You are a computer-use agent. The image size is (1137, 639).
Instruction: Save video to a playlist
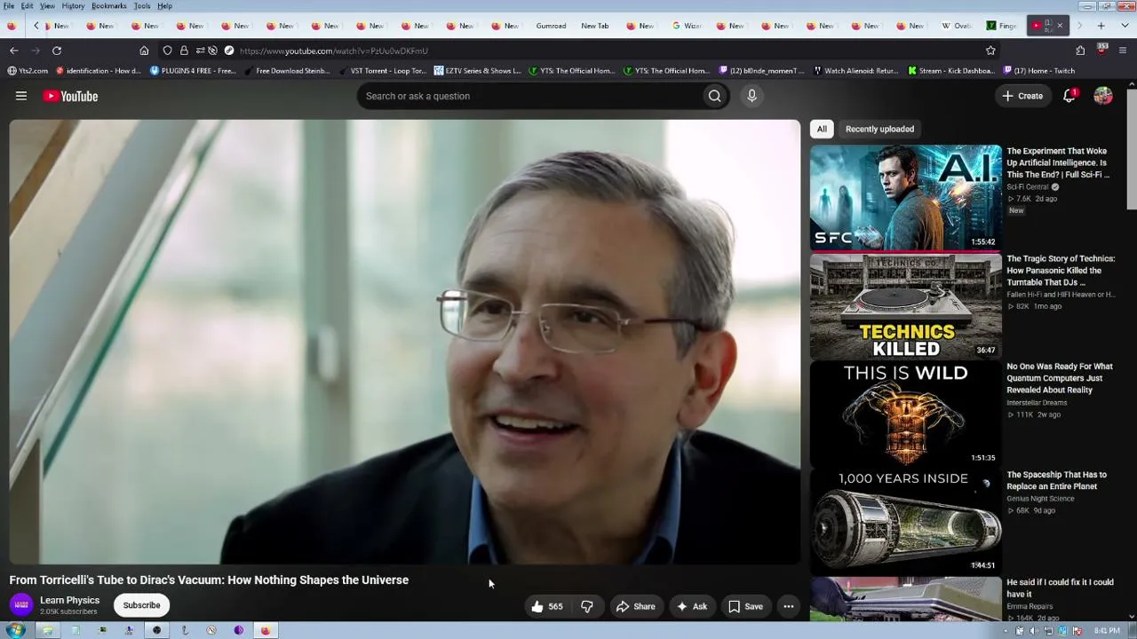point(745,606)
